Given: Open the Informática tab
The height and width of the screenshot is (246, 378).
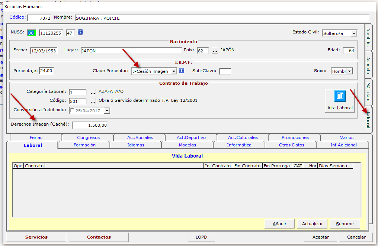Looking at the screenshot, I should pos(239,145).
